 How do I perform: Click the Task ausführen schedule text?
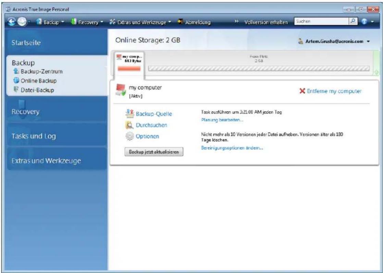(241, 112)
